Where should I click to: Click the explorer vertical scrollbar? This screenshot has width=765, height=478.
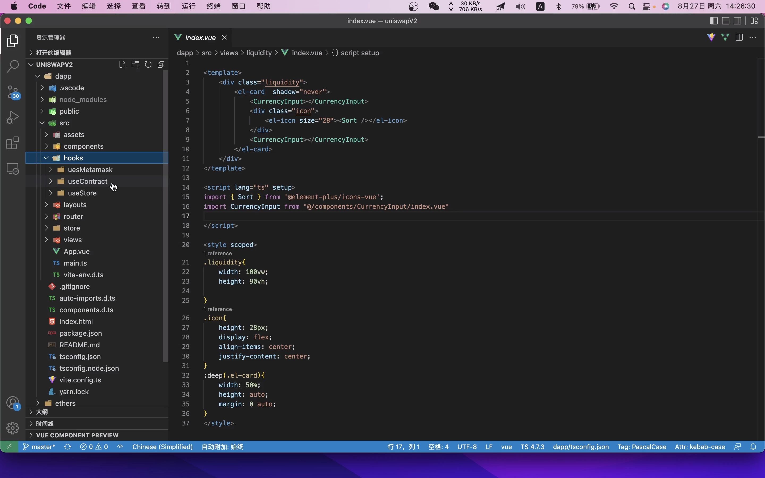165,216
